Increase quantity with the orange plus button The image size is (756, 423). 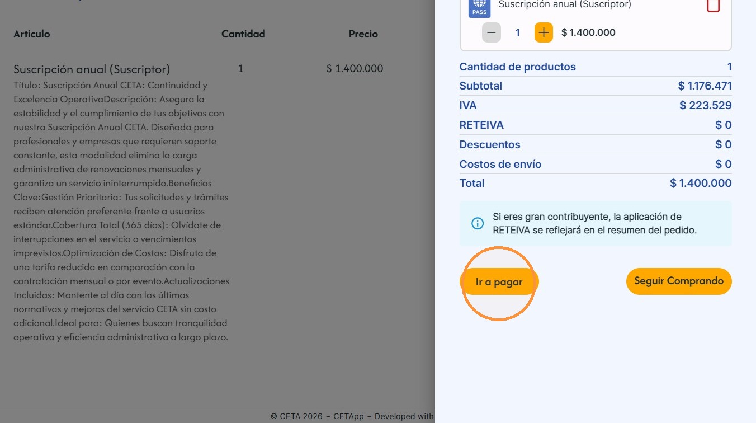[544, 32]
